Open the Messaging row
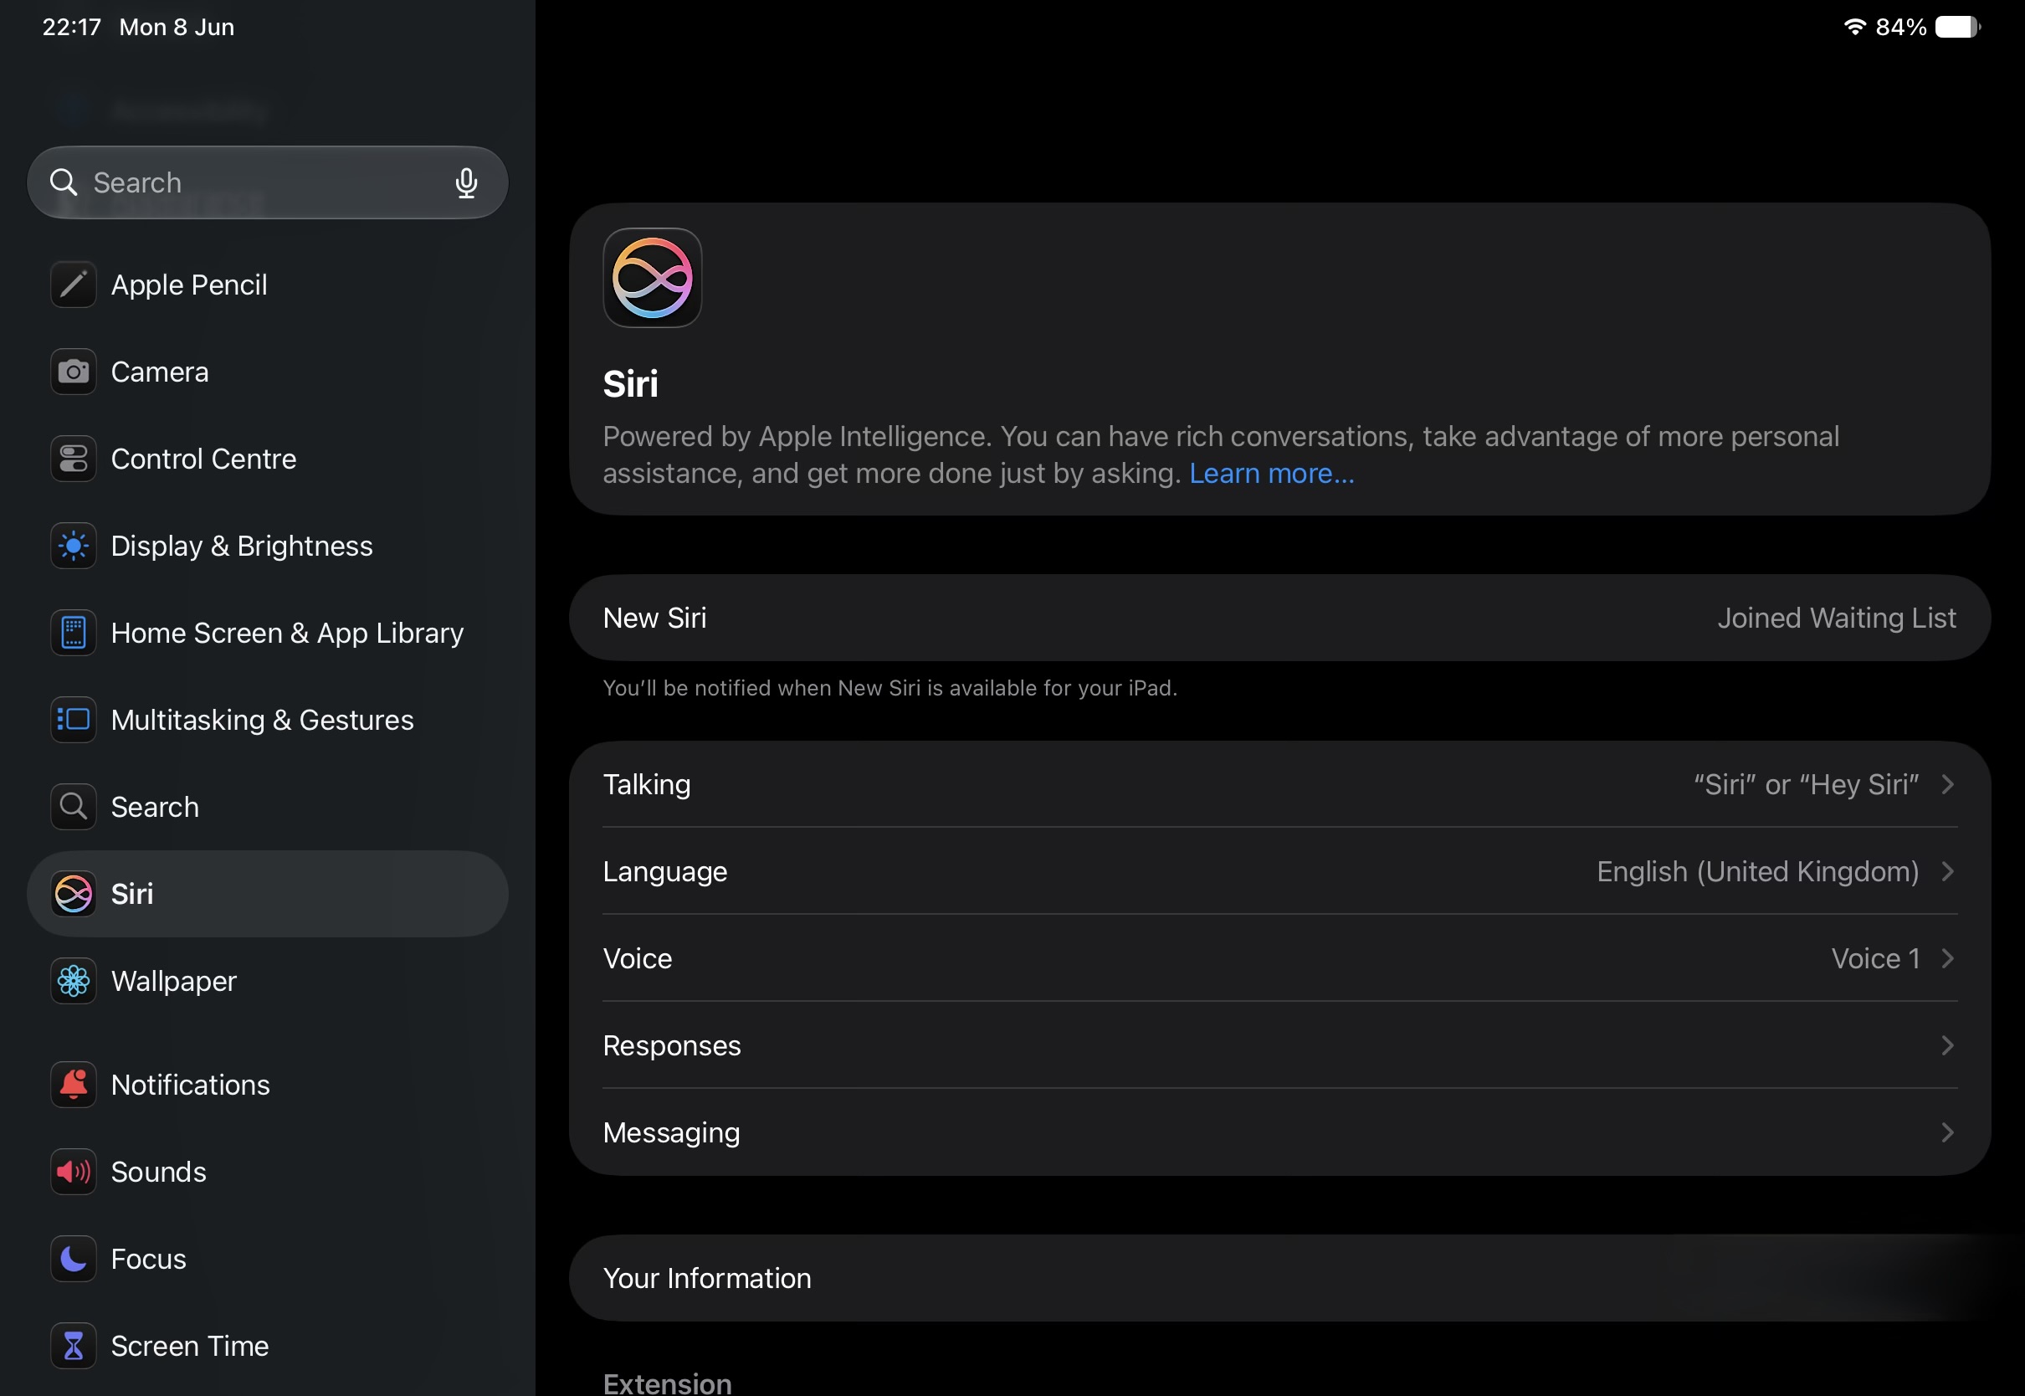Image resolution: width=2025 pixels, height=1396 pixels. click(1280, 1132)
